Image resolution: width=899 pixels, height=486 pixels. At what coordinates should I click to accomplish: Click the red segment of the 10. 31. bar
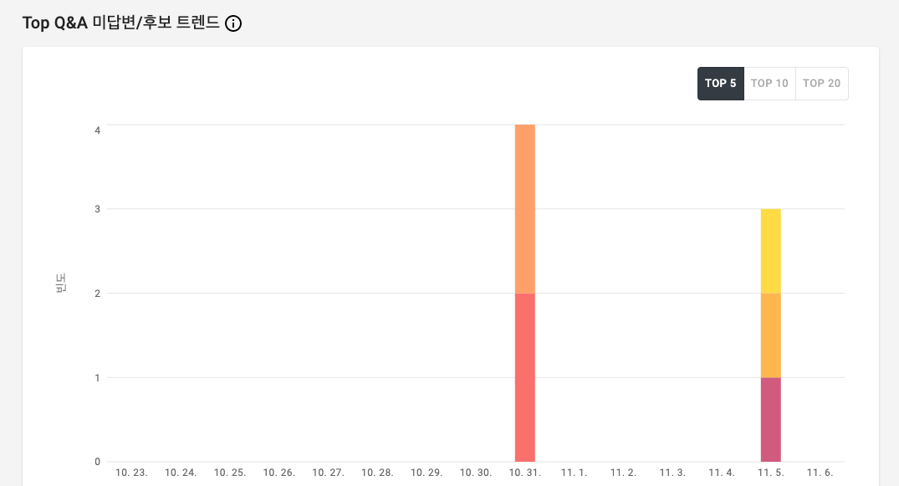pyautogui.click(x=524, y=377)
